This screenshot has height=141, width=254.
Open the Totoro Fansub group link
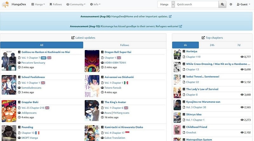point(113,88)
